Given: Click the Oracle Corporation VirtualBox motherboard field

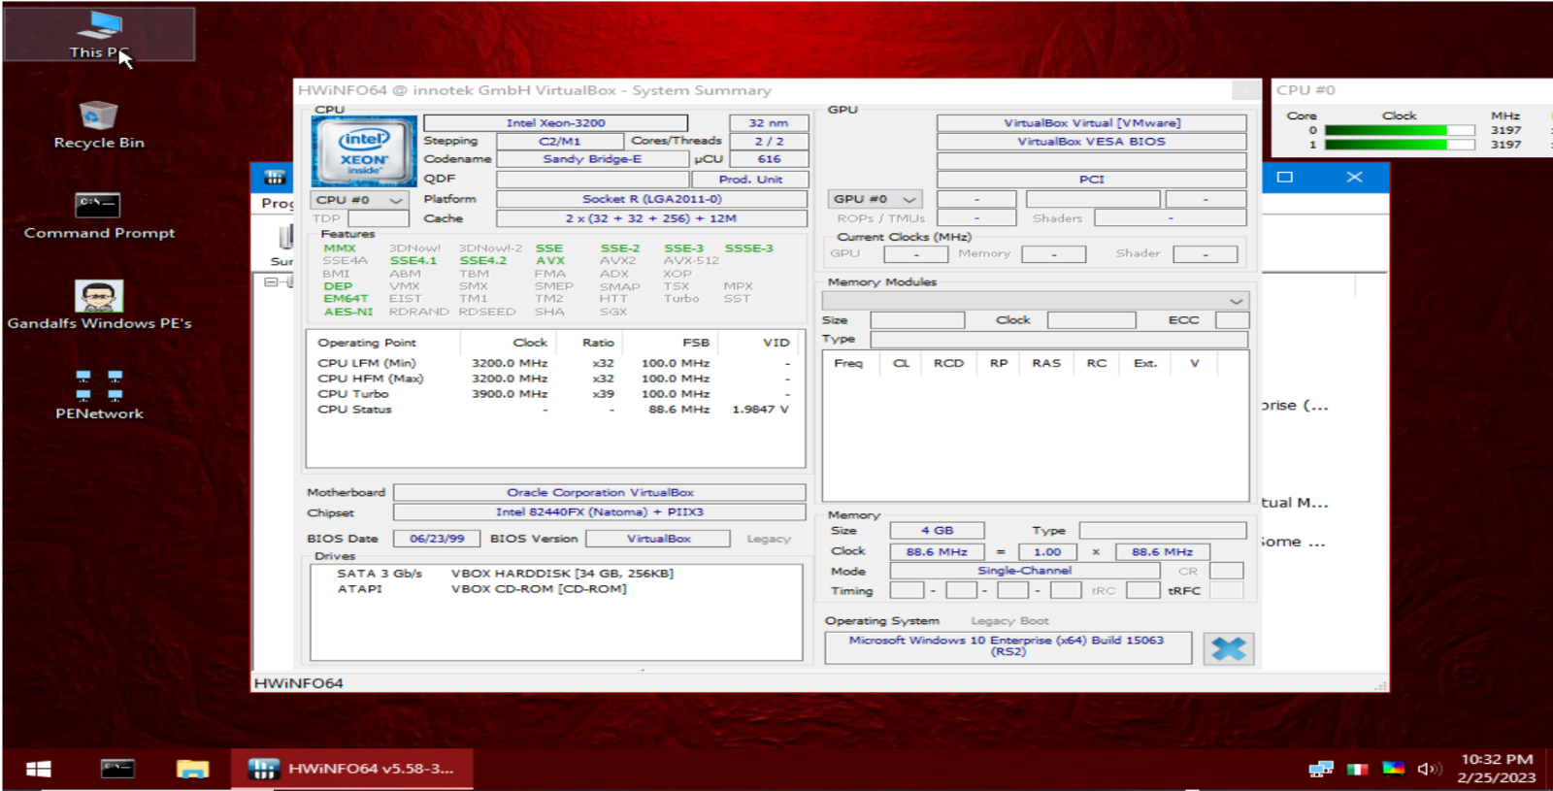Looking at the screenshot, I should (600, 493).
